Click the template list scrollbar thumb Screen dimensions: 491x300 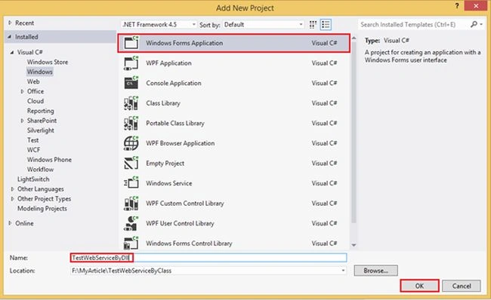tap(354, 133)
